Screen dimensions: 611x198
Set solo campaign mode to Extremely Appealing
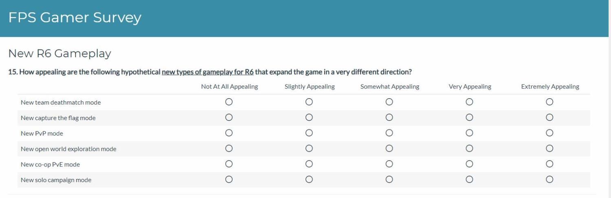(x=549, y=179)
